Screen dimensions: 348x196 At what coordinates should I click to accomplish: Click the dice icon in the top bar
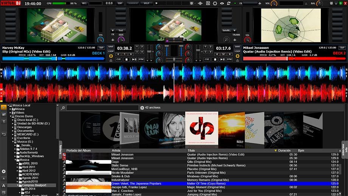click(208, 3)
